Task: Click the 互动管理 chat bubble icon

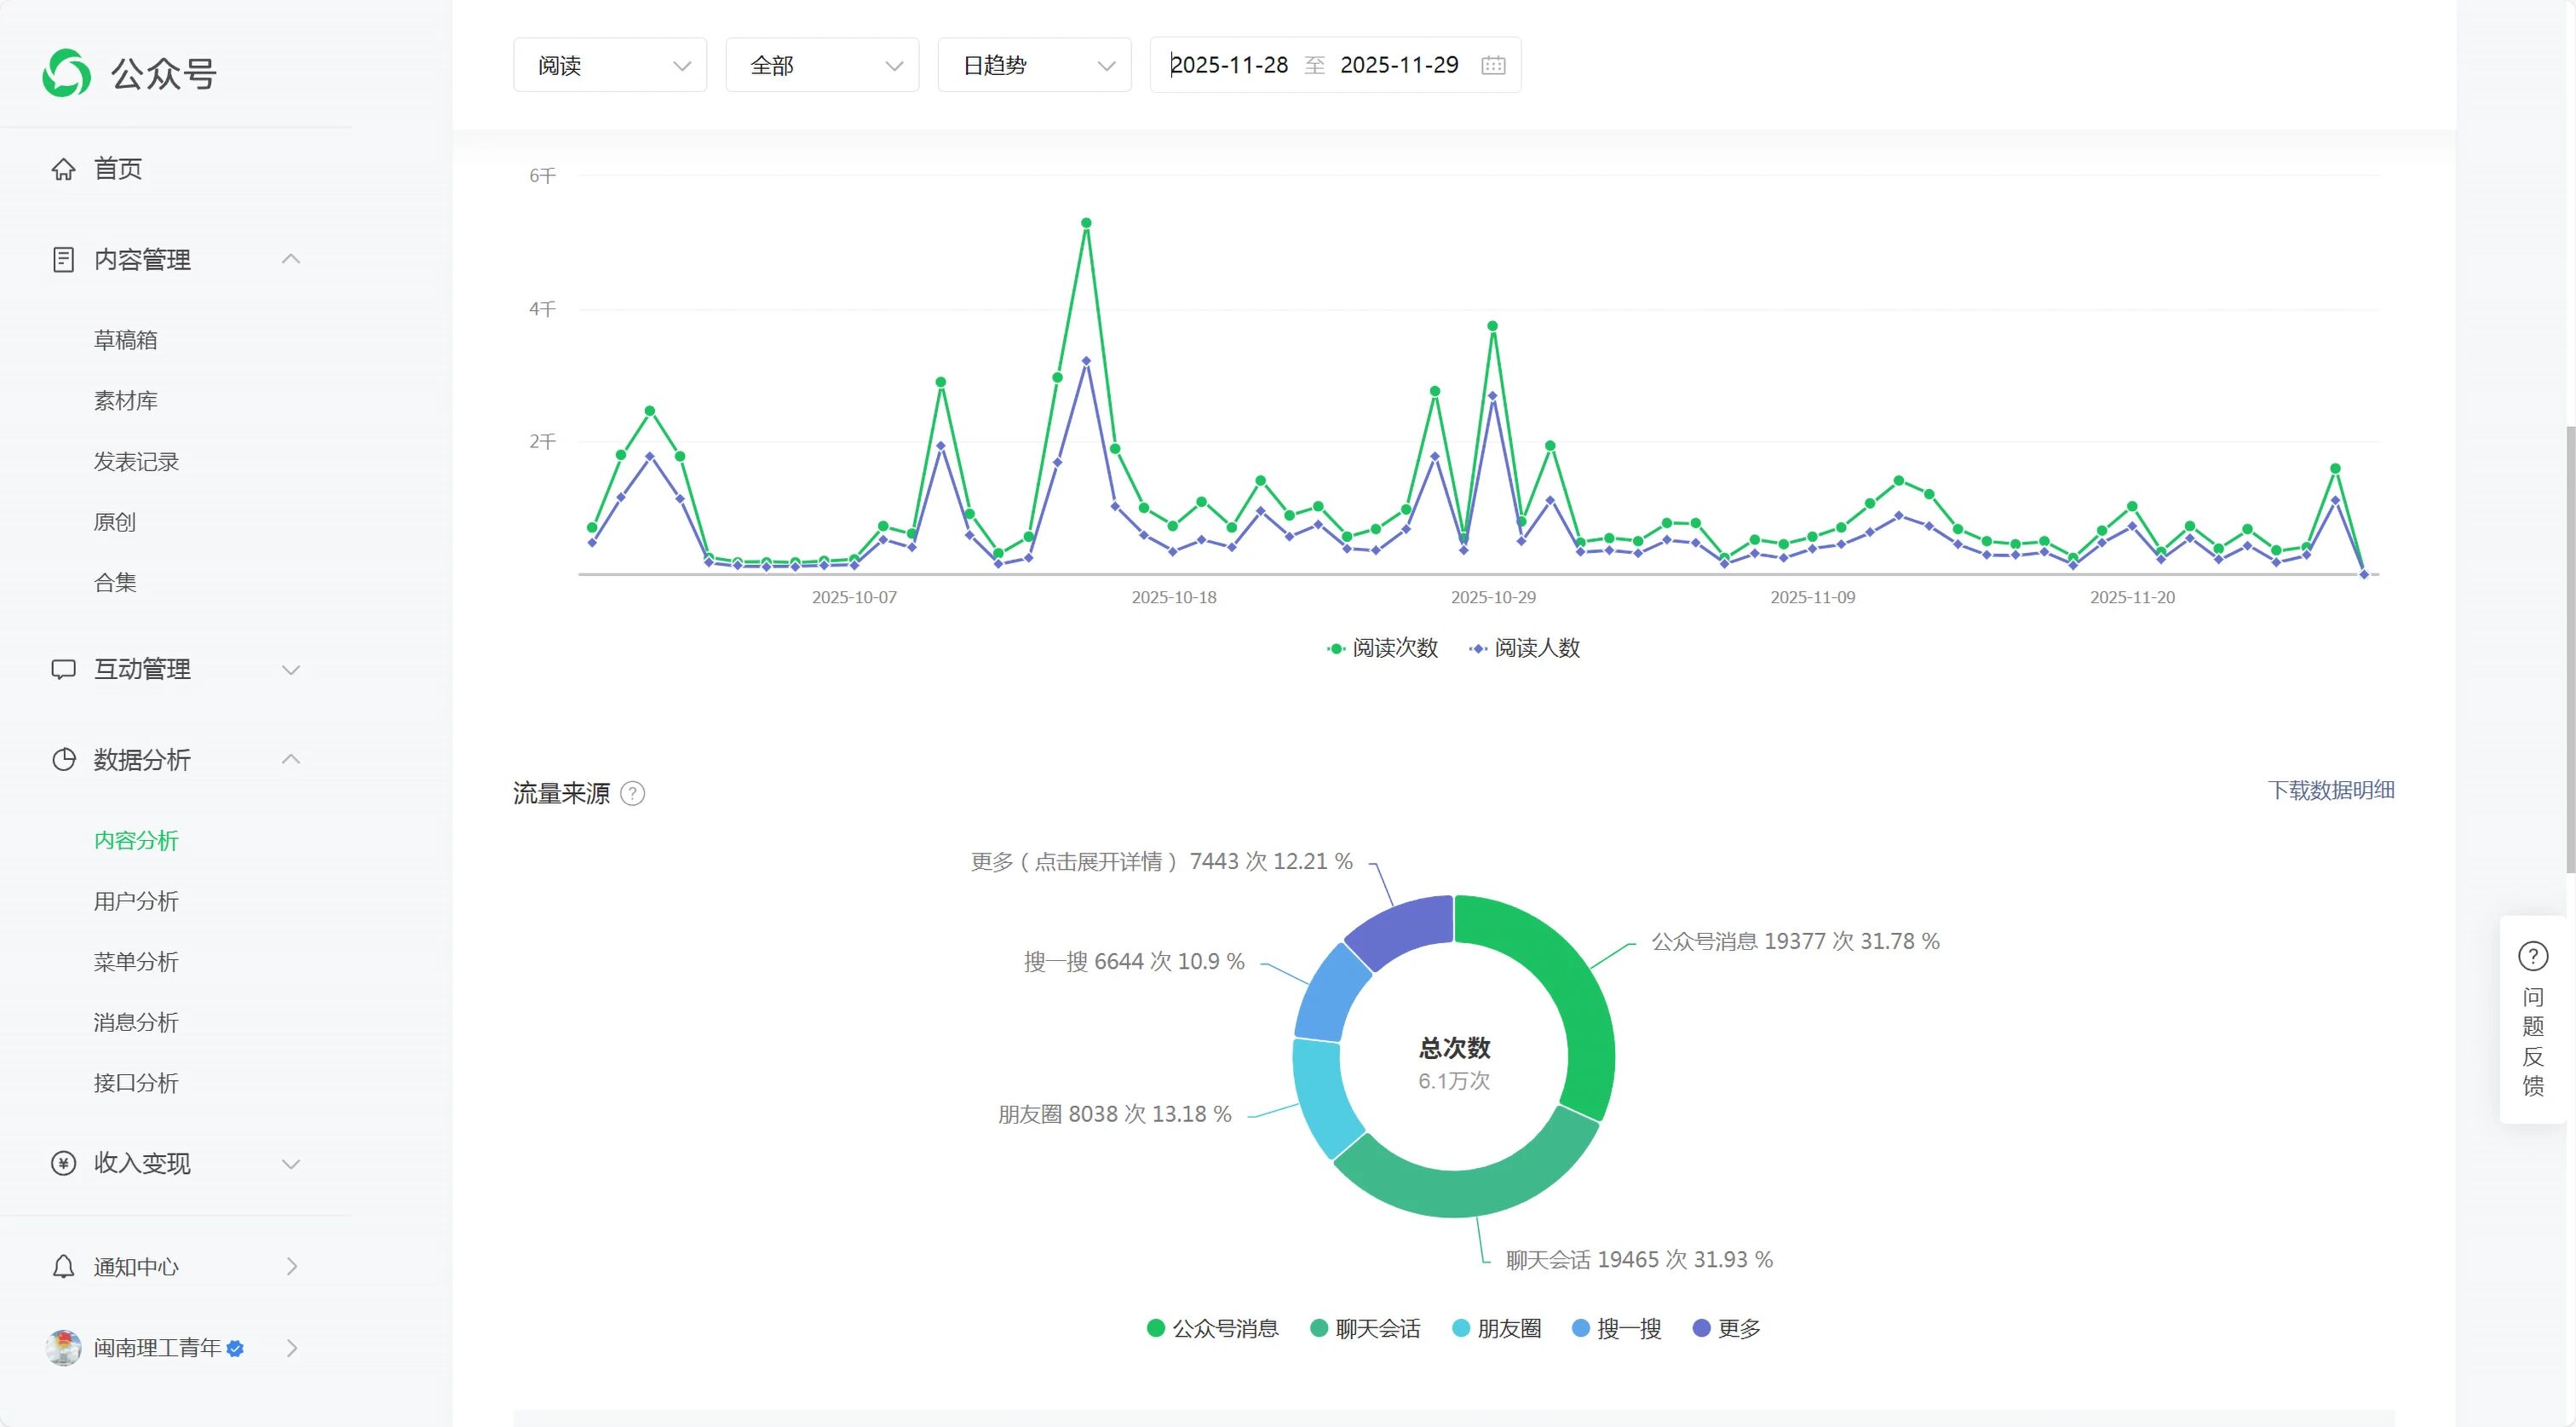Action: pyautogui.click(x=63, y=669)
